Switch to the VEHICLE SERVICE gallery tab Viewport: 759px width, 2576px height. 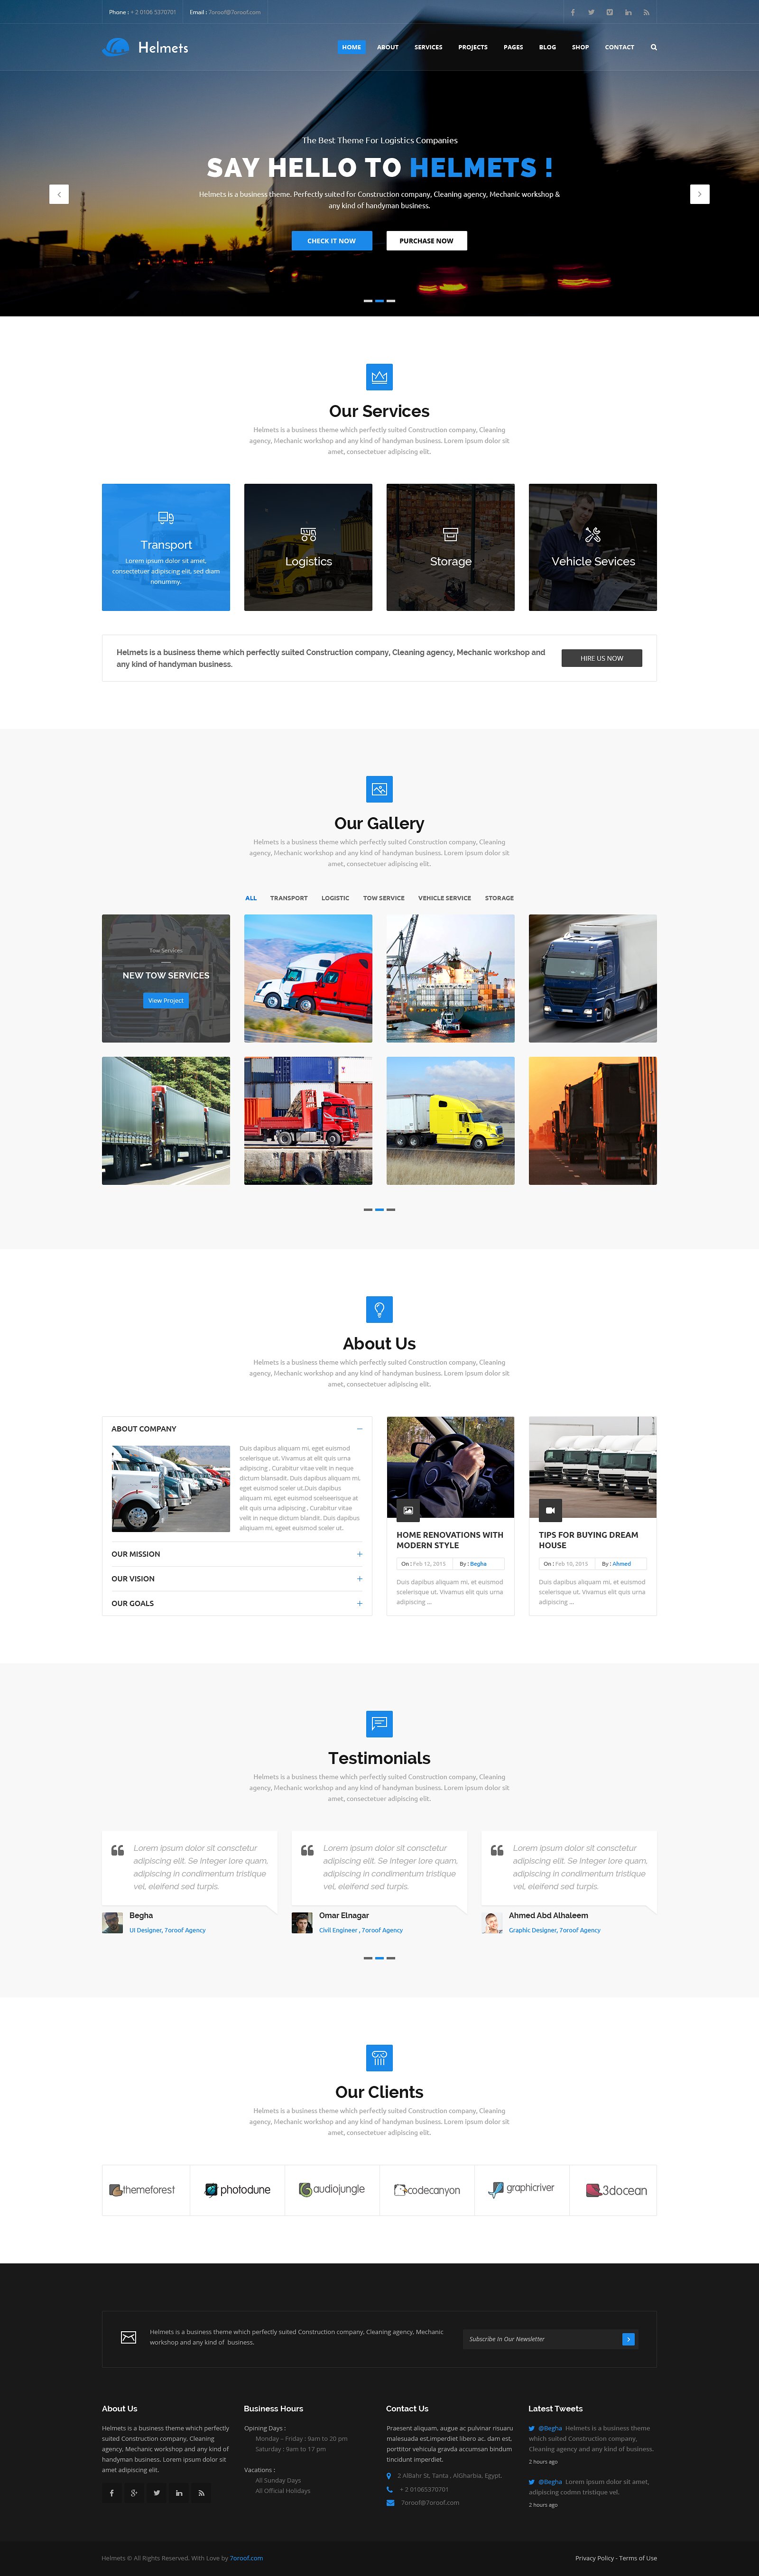point(444,898)
